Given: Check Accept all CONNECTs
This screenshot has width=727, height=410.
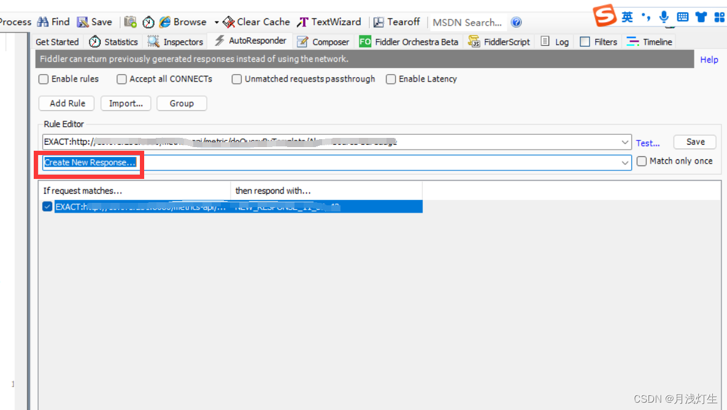Looking at the screenshot, I should pyautogui.click(x=121, y=79).
